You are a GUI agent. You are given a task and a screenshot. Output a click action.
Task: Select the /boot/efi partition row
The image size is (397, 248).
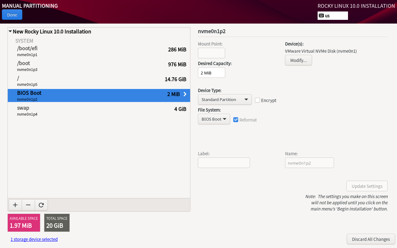[x=99, y=51]
